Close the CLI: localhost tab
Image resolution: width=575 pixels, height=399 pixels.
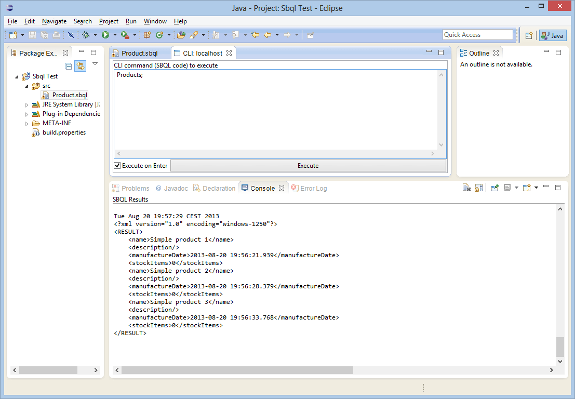click(229, 53)
